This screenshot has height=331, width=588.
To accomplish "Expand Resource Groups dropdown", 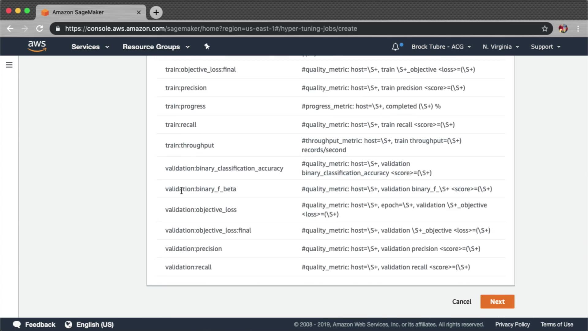I will (x=156, y=47).
